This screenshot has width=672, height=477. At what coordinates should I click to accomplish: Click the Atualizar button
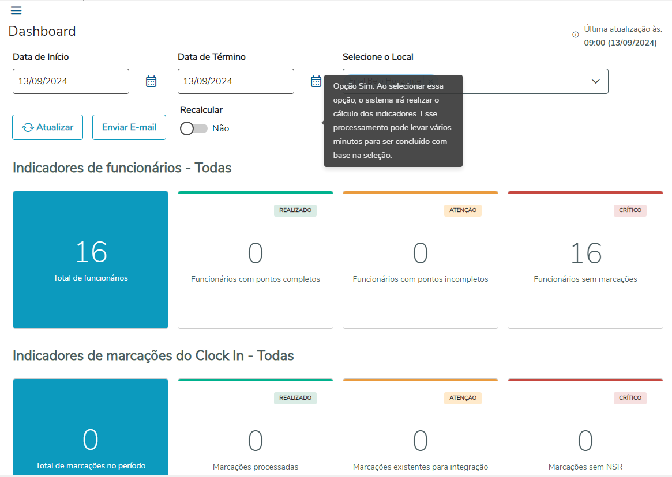click(x=47, y=127)
